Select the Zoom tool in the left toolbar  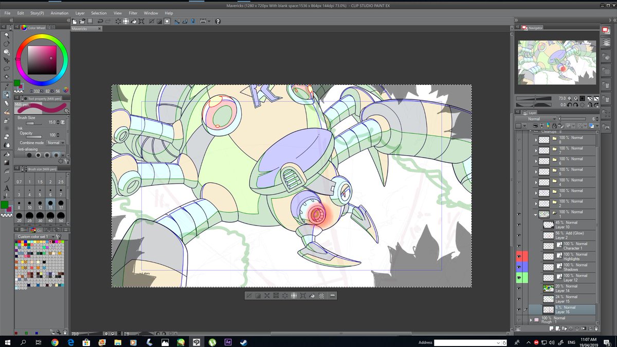click(x=7, y=34)
